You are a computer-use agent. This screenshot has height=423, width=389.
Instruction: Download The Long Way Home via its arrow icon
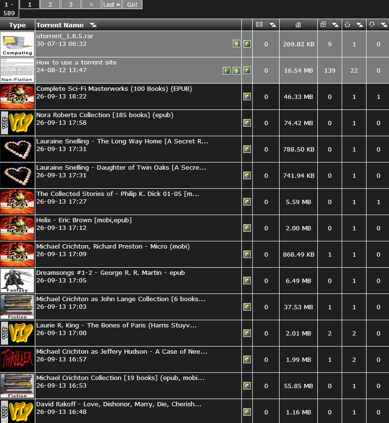247,149
